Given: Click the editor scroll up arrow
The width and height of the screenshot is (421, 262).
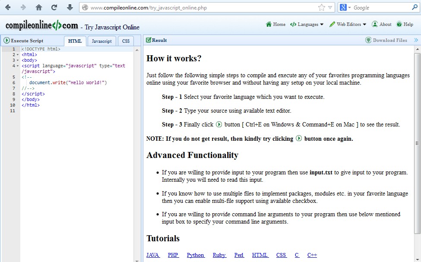Looking at the screenshot, I should coord(137,50).
